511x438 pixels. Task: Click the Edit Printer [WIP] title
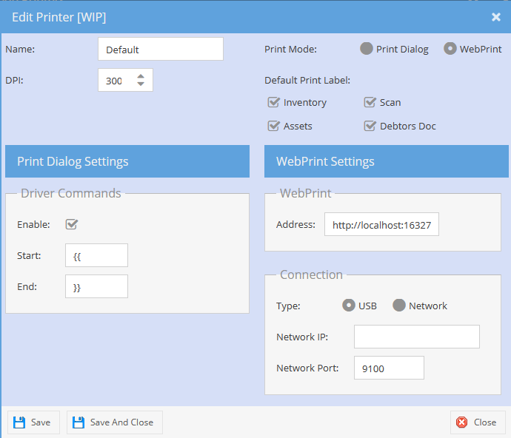point(59,17)
